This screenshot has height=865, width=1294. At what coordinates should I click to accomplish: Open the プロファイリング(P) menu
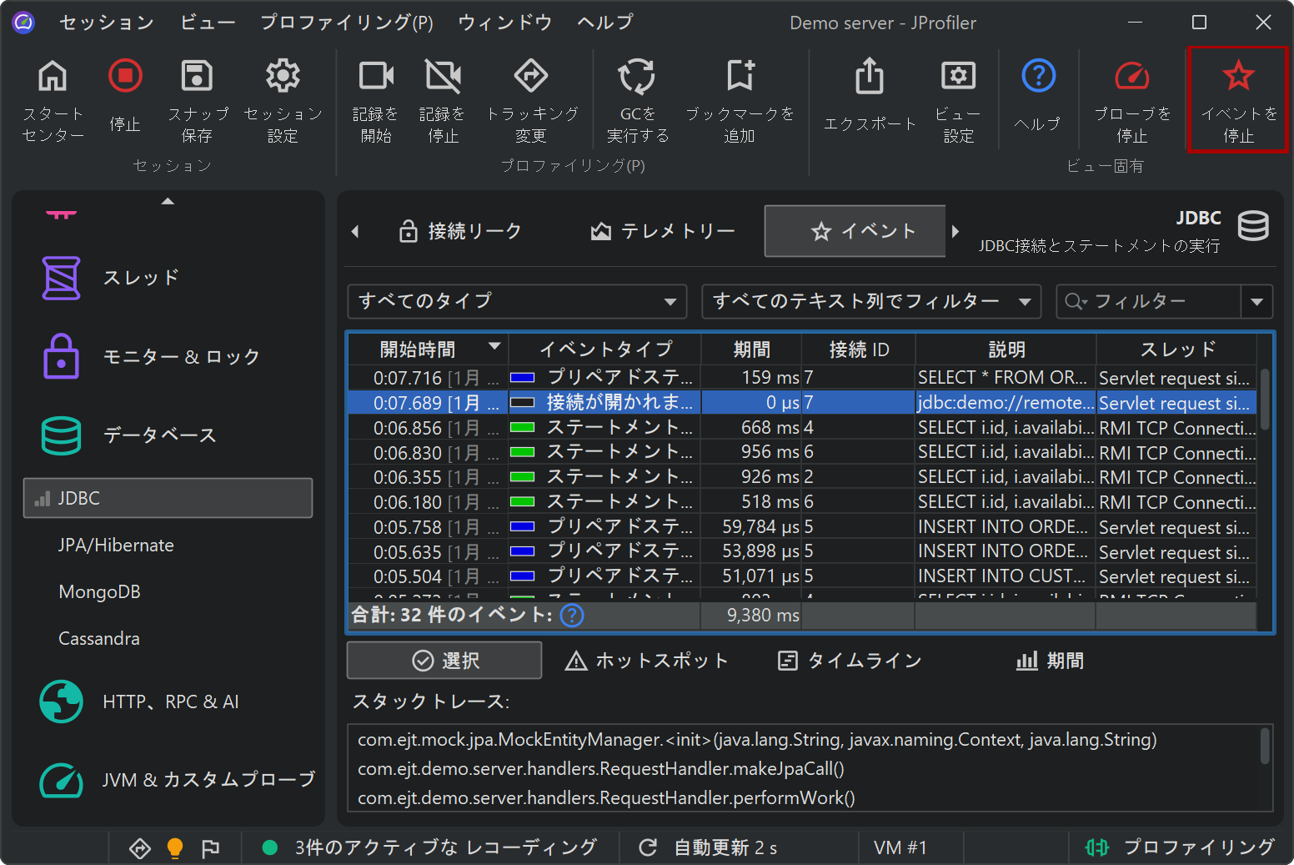pyautogui.click(x=346, y=23)
